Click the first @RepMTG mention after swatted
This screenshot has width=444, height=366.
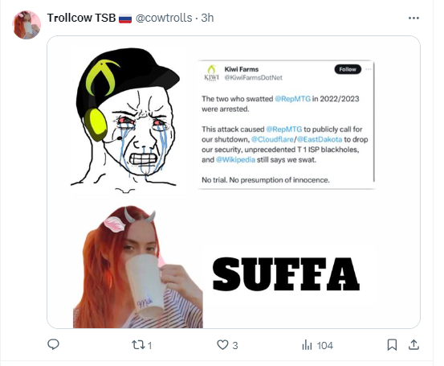[292, 99]
